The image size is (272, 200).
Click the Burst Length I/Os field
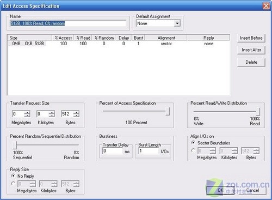(149, 151)
